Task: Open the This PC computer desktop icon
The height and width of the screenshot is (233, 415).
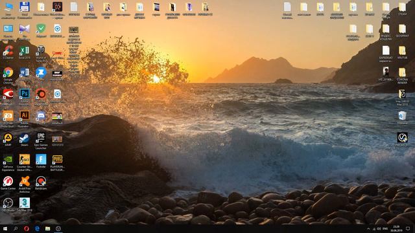Action: click(x=8, y=7)
